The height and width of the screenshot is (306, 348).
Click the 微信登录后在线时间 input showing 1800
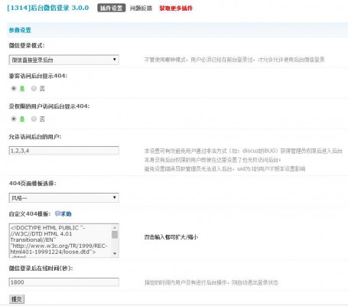(63, 282)
